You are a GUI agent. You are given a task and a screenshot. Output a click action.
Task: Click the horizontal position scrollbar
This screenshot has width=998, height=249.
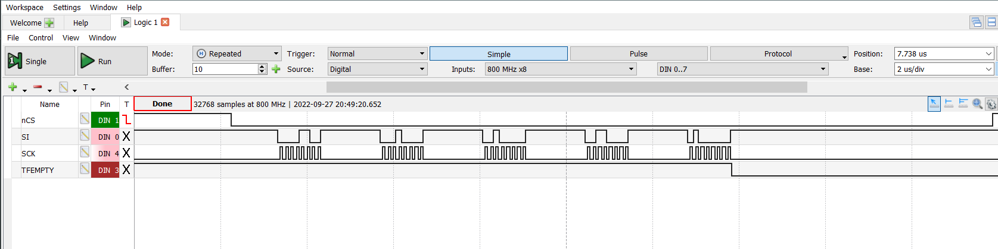pyautogui.click(x=567, y=87)
